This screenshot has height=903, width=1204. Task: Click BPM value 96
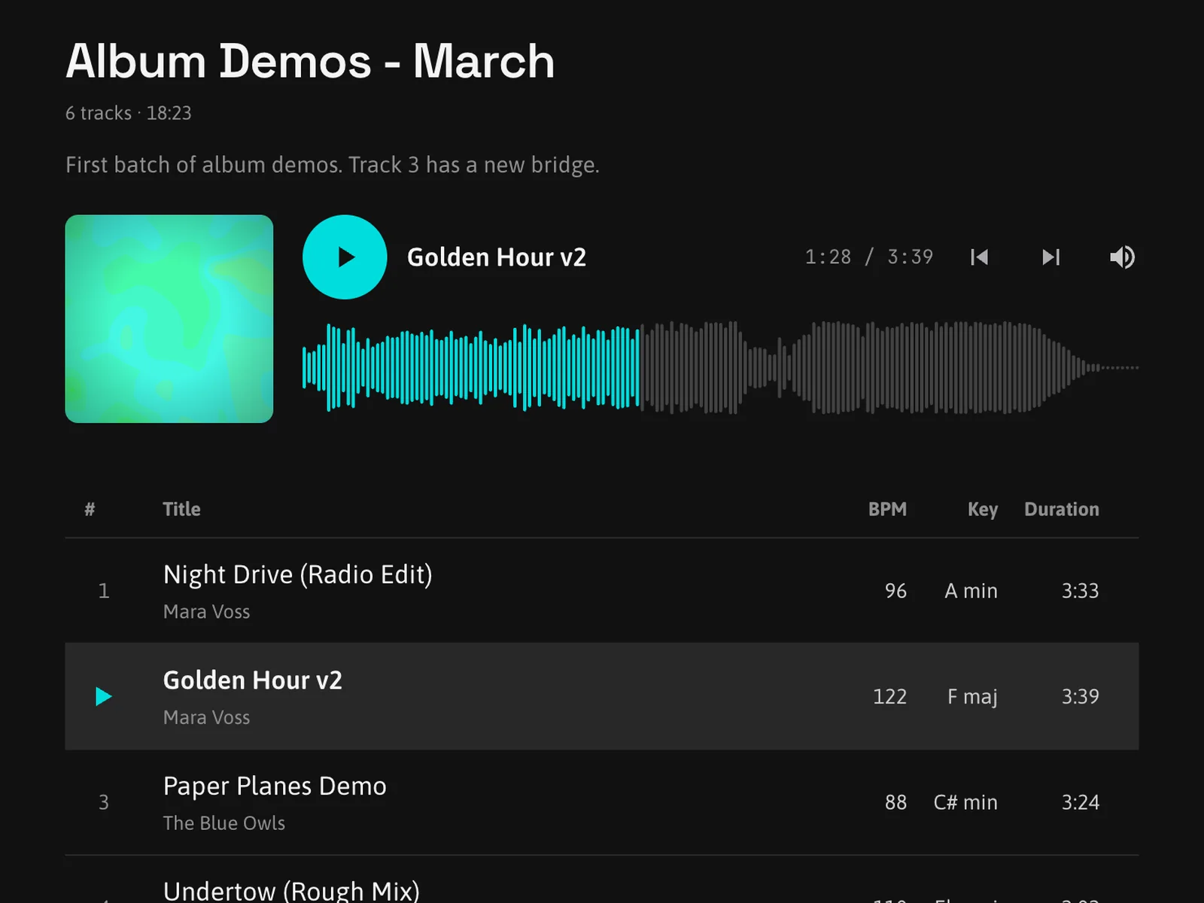coord(895,591)
